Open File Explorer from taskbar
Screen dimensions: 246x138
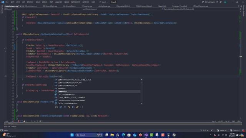(112, 135)
